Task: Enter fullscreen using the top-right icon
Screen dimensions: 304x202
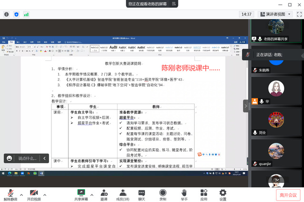Action: pos(298,14)
